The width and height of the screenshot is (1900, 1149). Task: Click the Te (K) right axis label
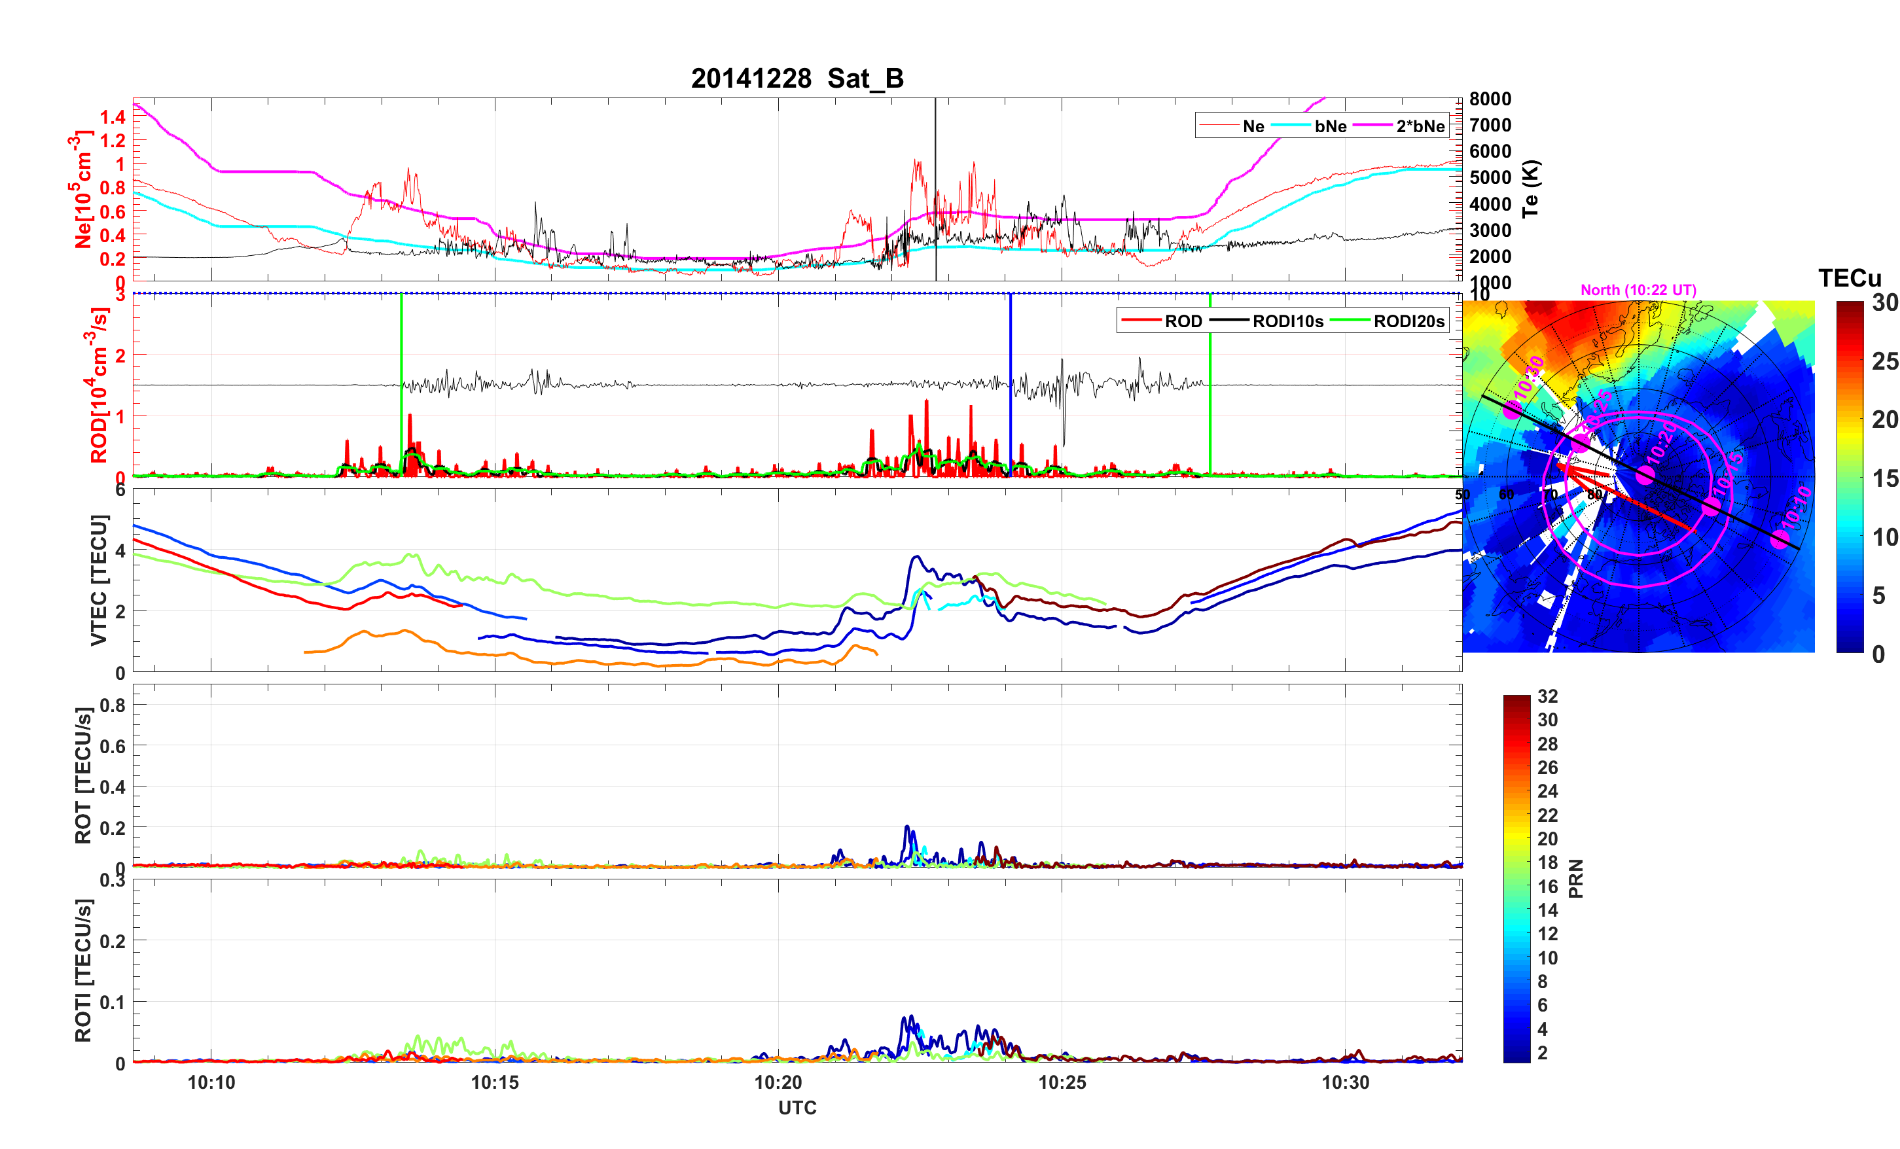click(x=1531, y=188)
